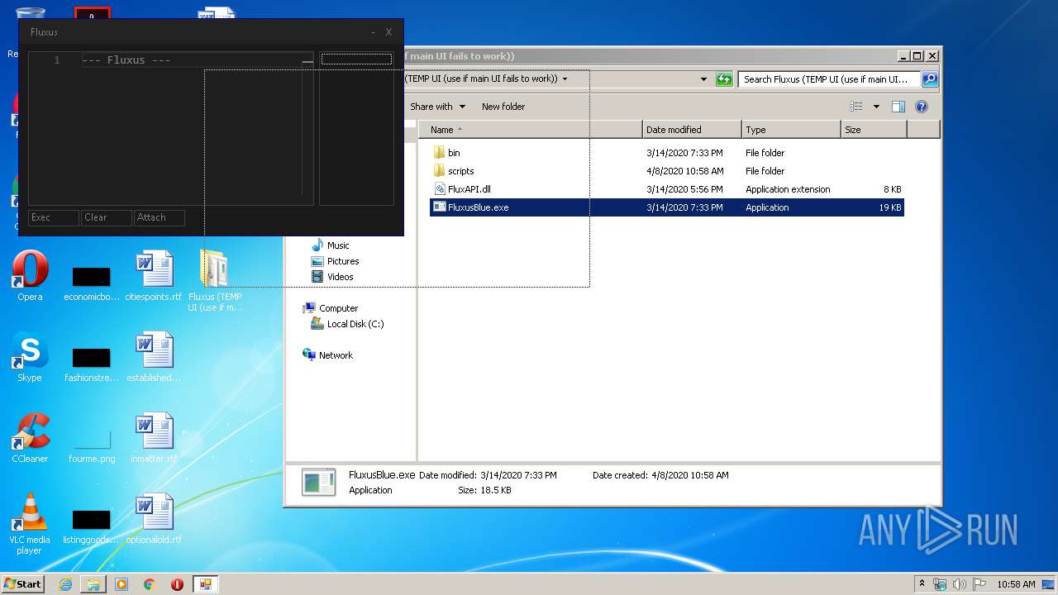
Task: Sort files by Name column
Action: point(531,130)
